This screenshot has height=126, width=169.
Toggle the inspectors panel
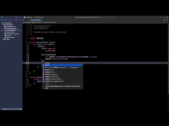click(x=167, y=17)
